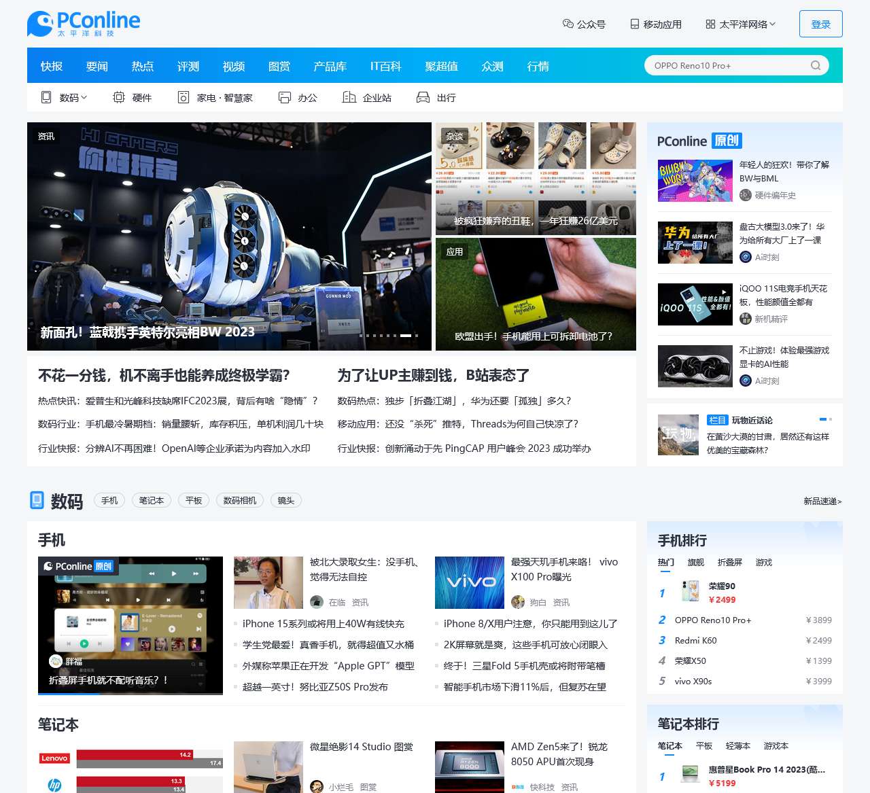Screen dimensions: 870x793
Task: Click Redmi K60 ranking row
Action: [x=745, y=640]
